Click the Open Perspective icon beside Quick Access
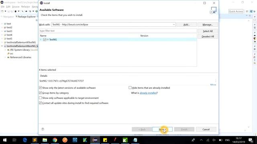Image resolution: width=257 pixels, height=144 pixels. pyautogui.click(x=247, y=11)
